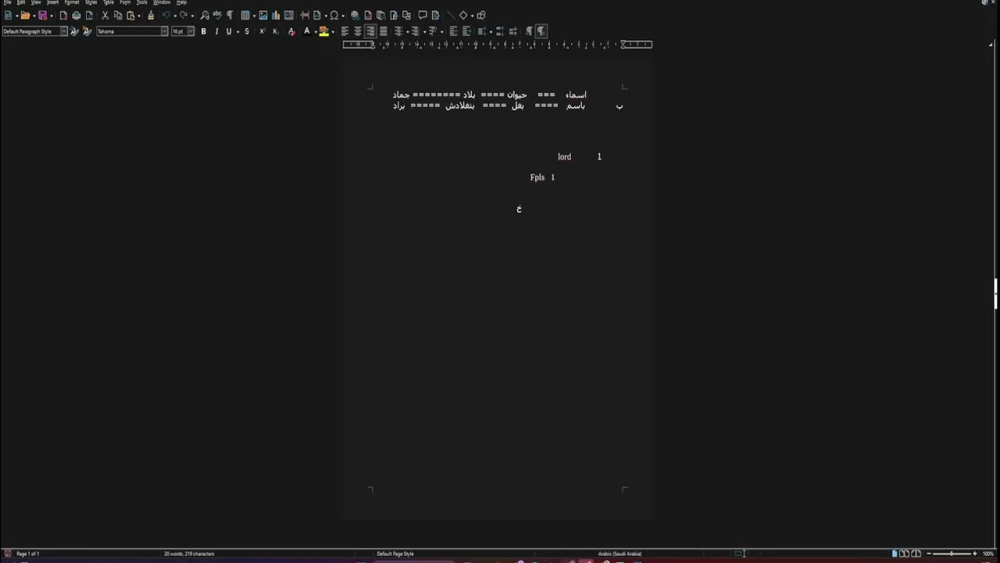Undo the last action
Viewport: 1000px width, 563px height.
[x=166, y=16]
